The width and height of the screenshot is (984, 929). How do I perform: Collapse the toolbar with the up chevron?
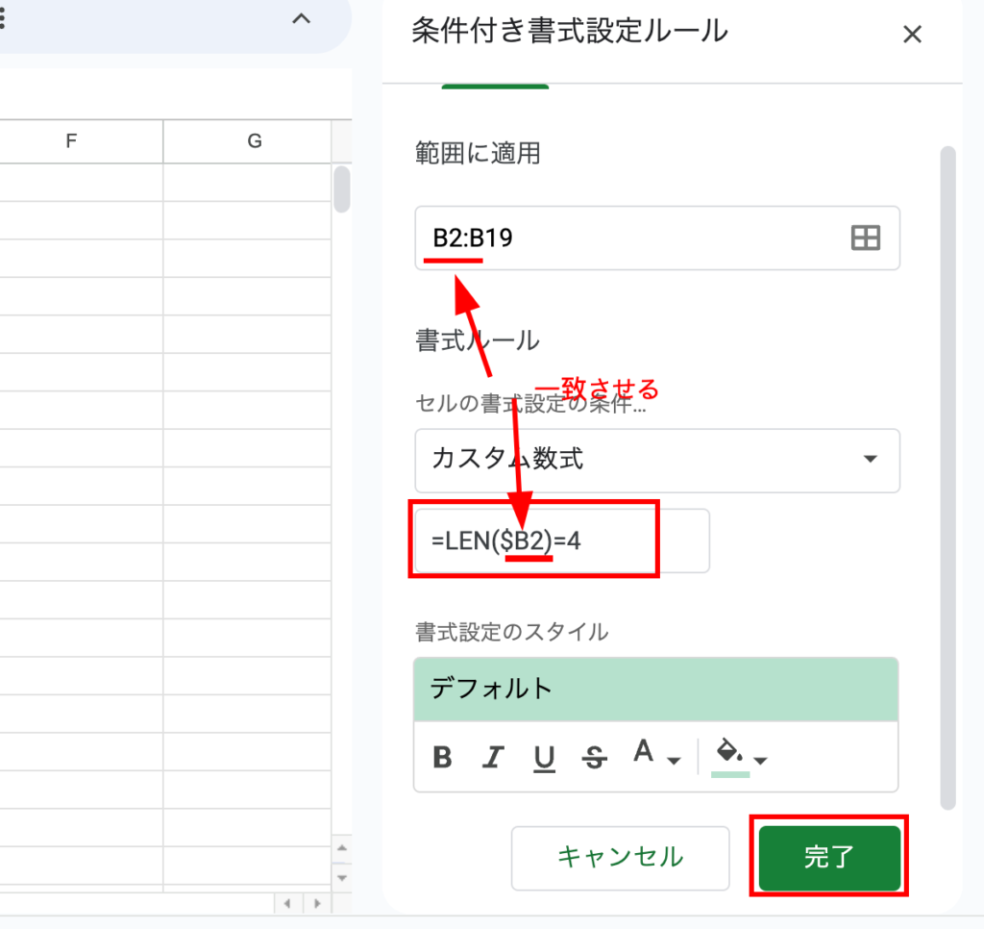301,19
